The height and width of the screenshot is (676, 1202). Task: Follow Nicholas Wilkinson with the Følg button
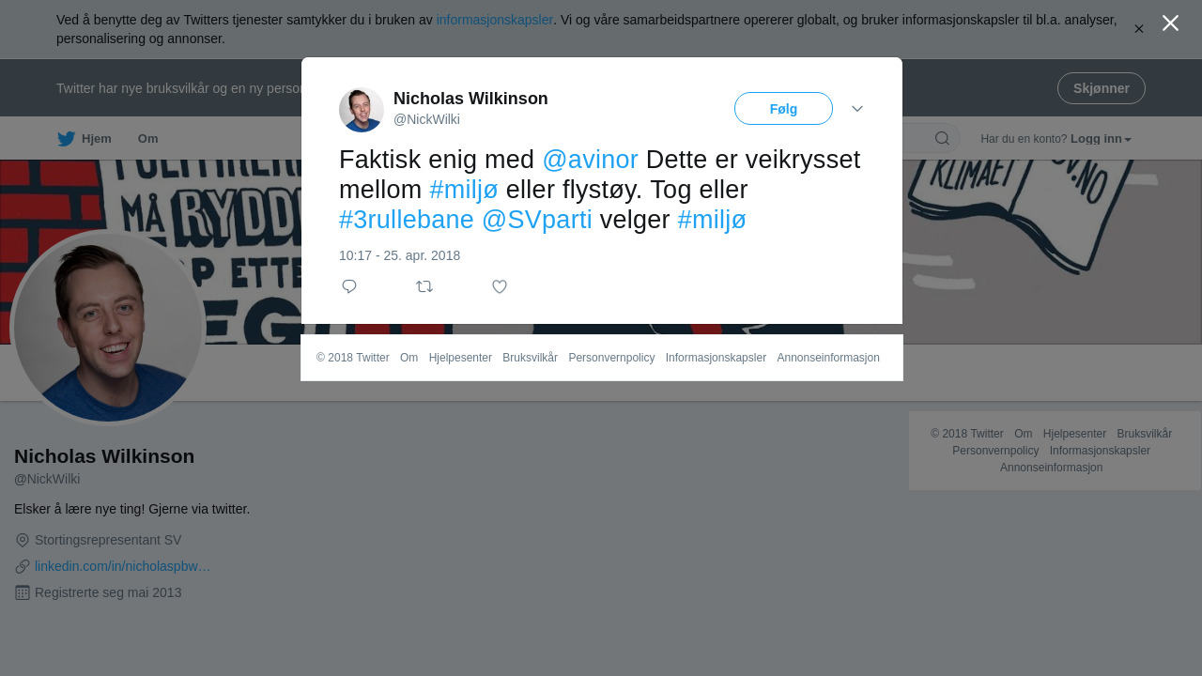(x=783, y=109)
